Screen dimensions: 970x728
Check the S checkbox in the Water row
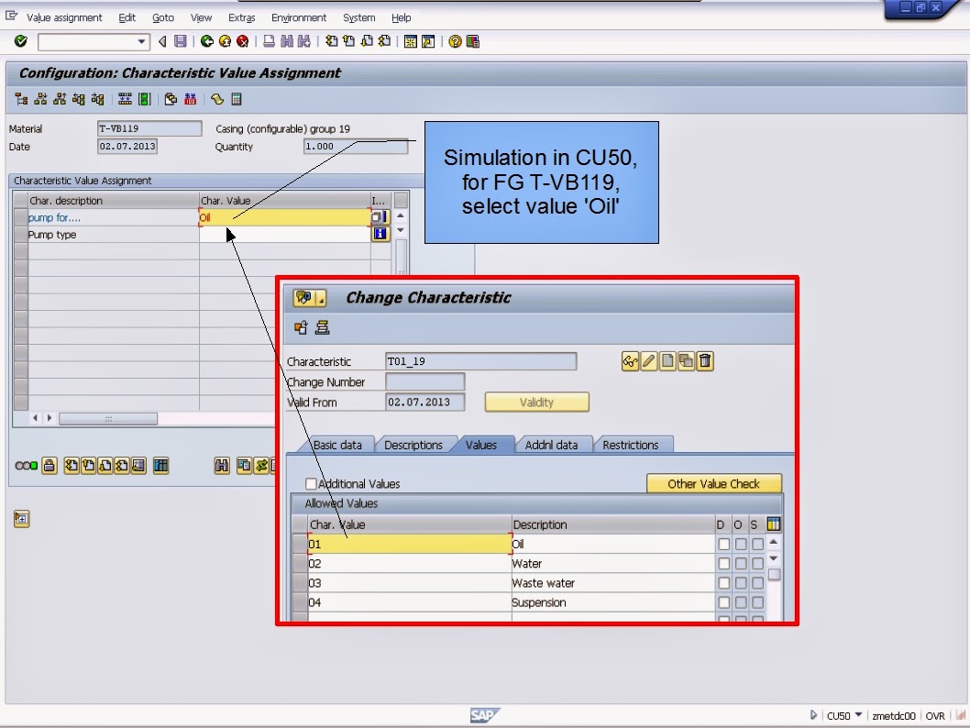(x=758, y=564)
